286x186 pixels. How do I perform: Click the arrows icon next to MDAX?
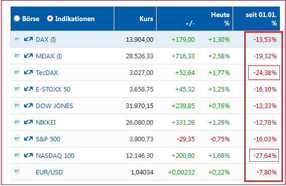(28, 56)
